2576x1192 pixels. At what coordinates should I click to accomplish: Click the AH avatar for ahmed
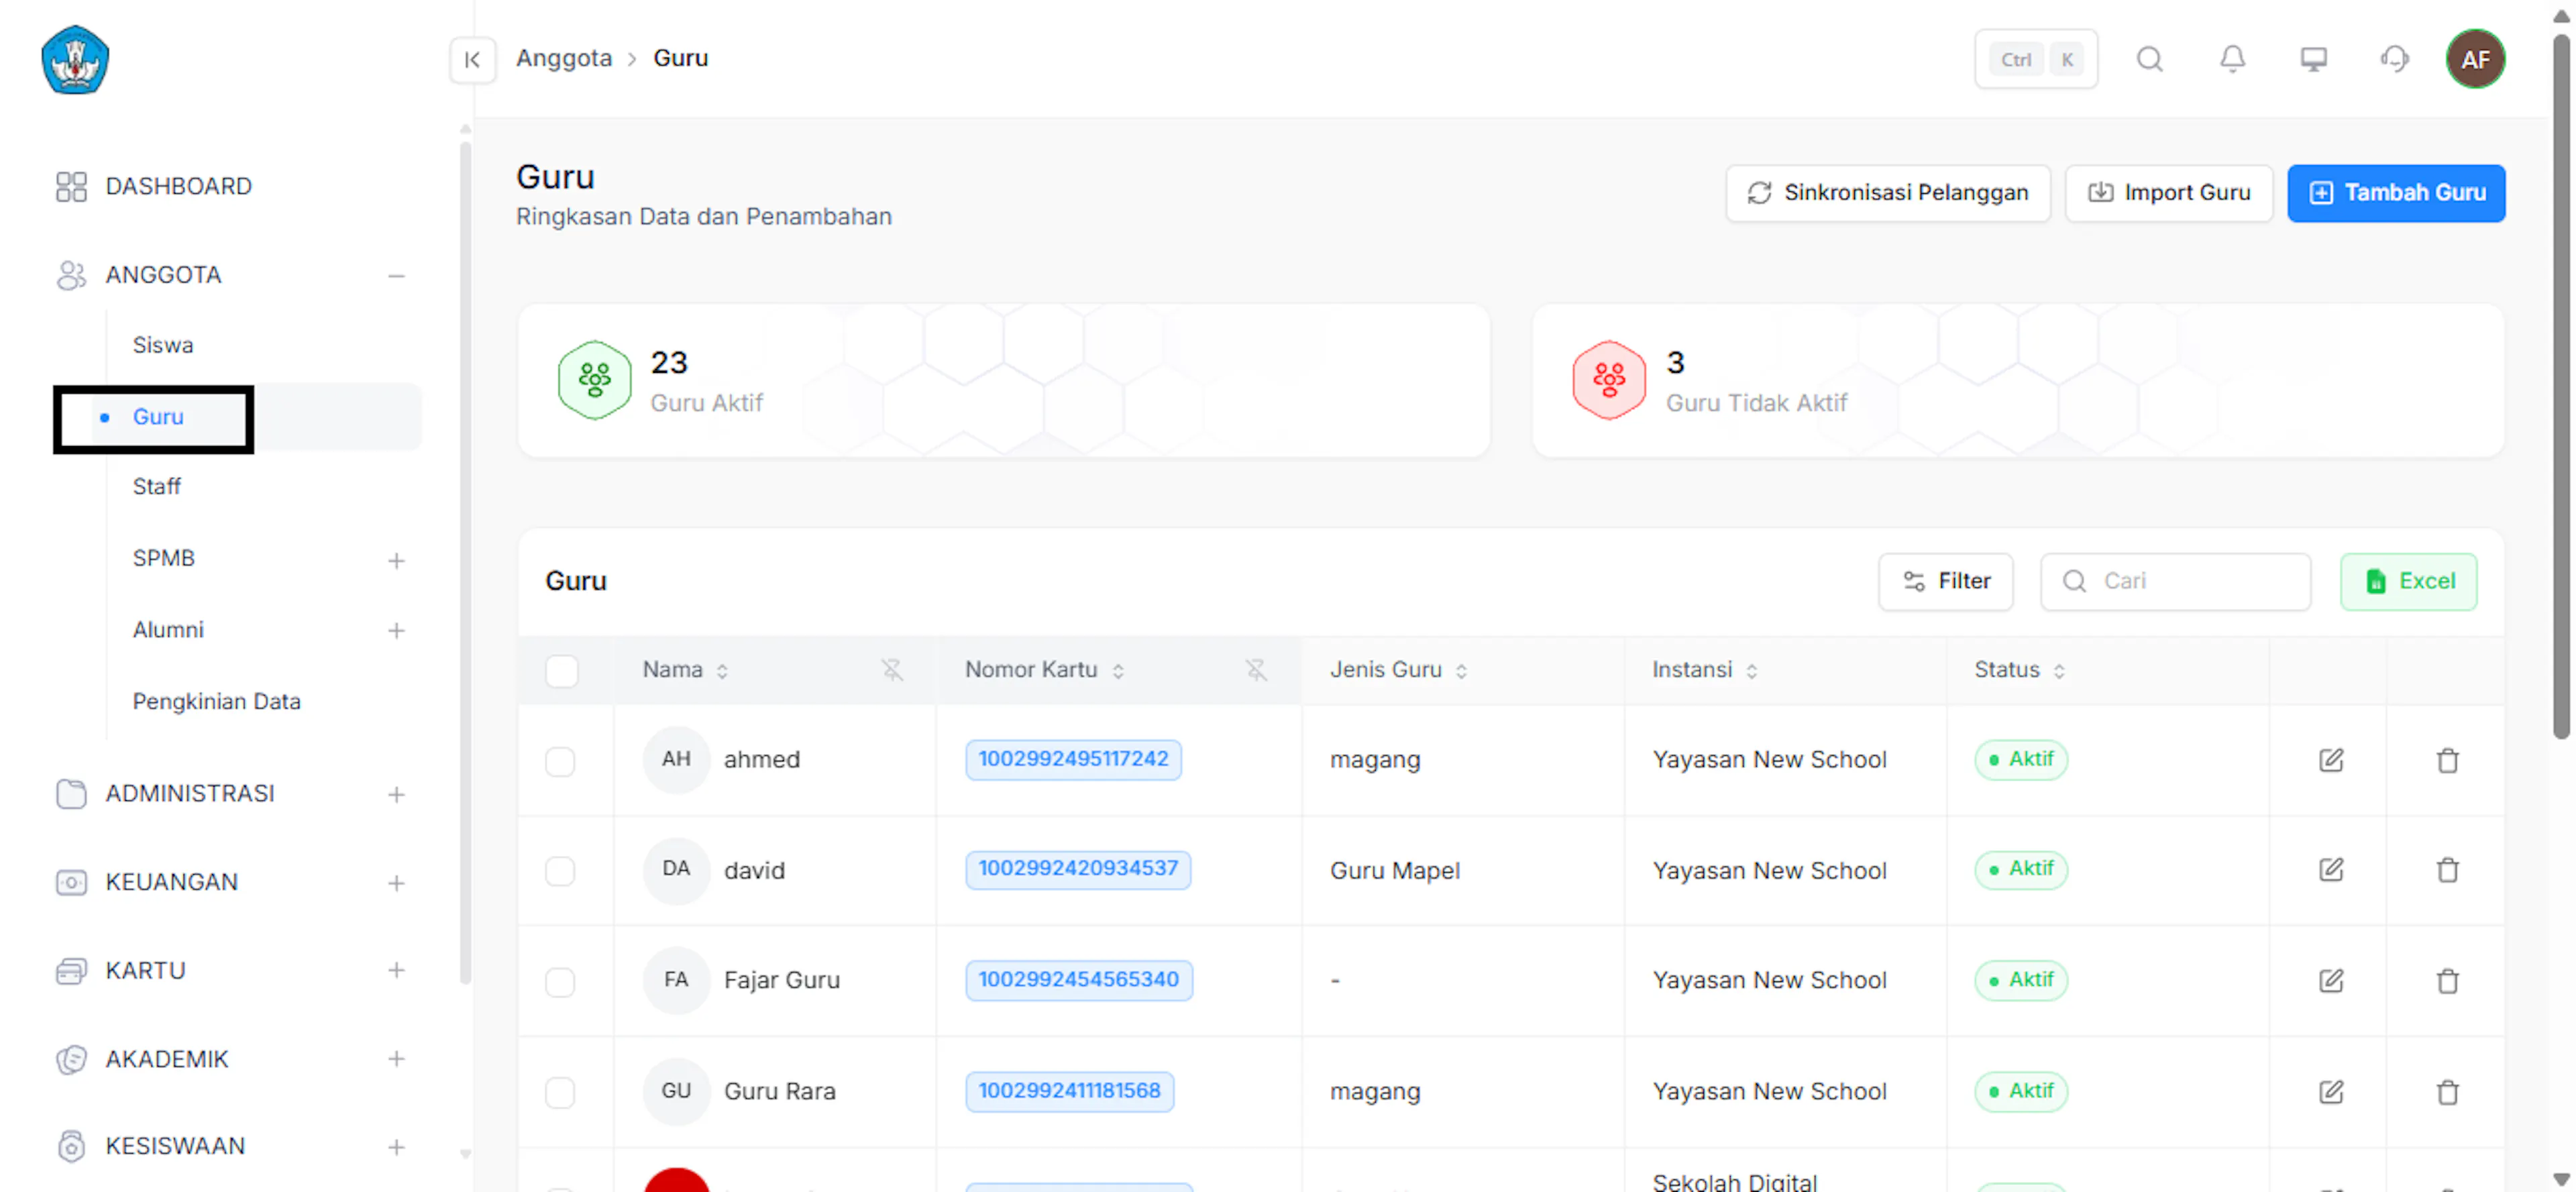pyautogui.click(x=676, y=760)
